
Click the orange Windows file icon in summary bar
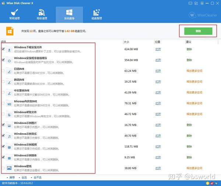(x=10, y=31)
